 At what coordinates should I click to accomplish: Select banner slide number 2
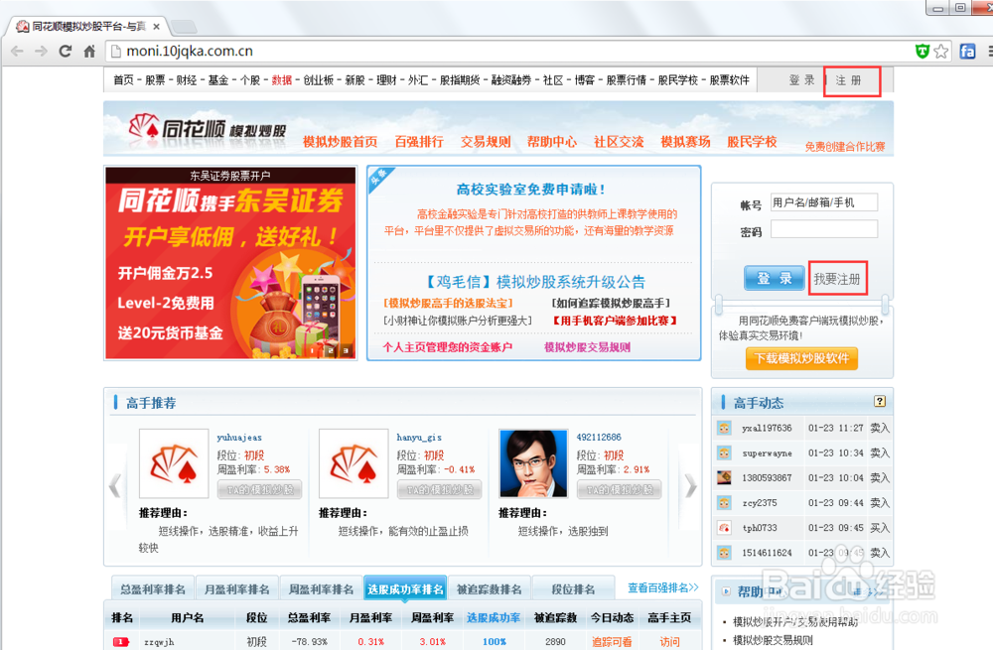pyautogui.click(x=330, y=350)
